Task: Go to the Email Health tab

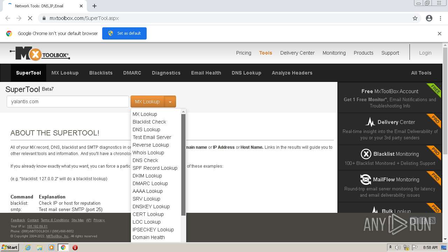Action: pyautogui.click(x=206, y=73)
